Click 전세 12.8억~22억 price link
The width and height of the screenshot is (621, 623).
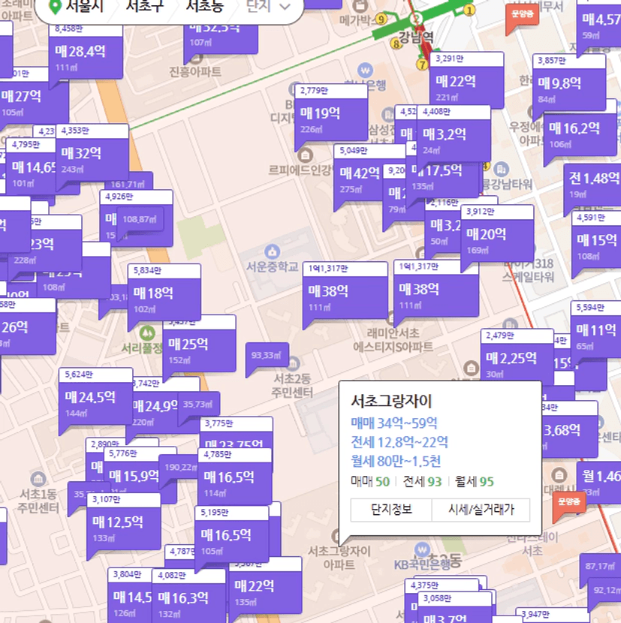pos(399,442)
